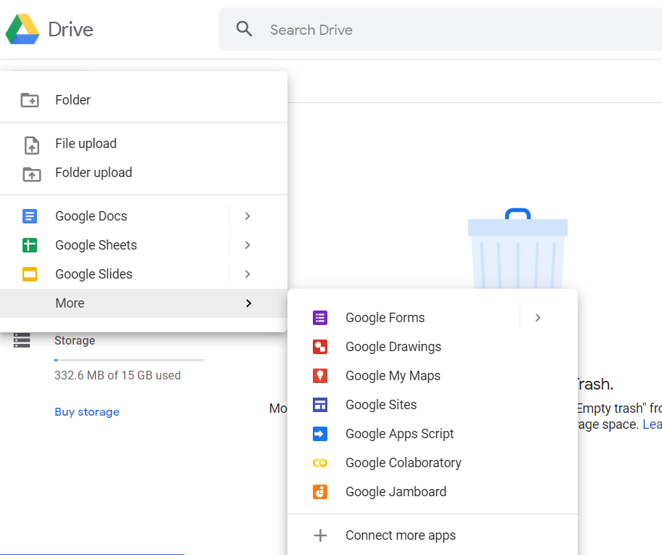
Task: Click the Drive title text
Action: tap(70, 30)
